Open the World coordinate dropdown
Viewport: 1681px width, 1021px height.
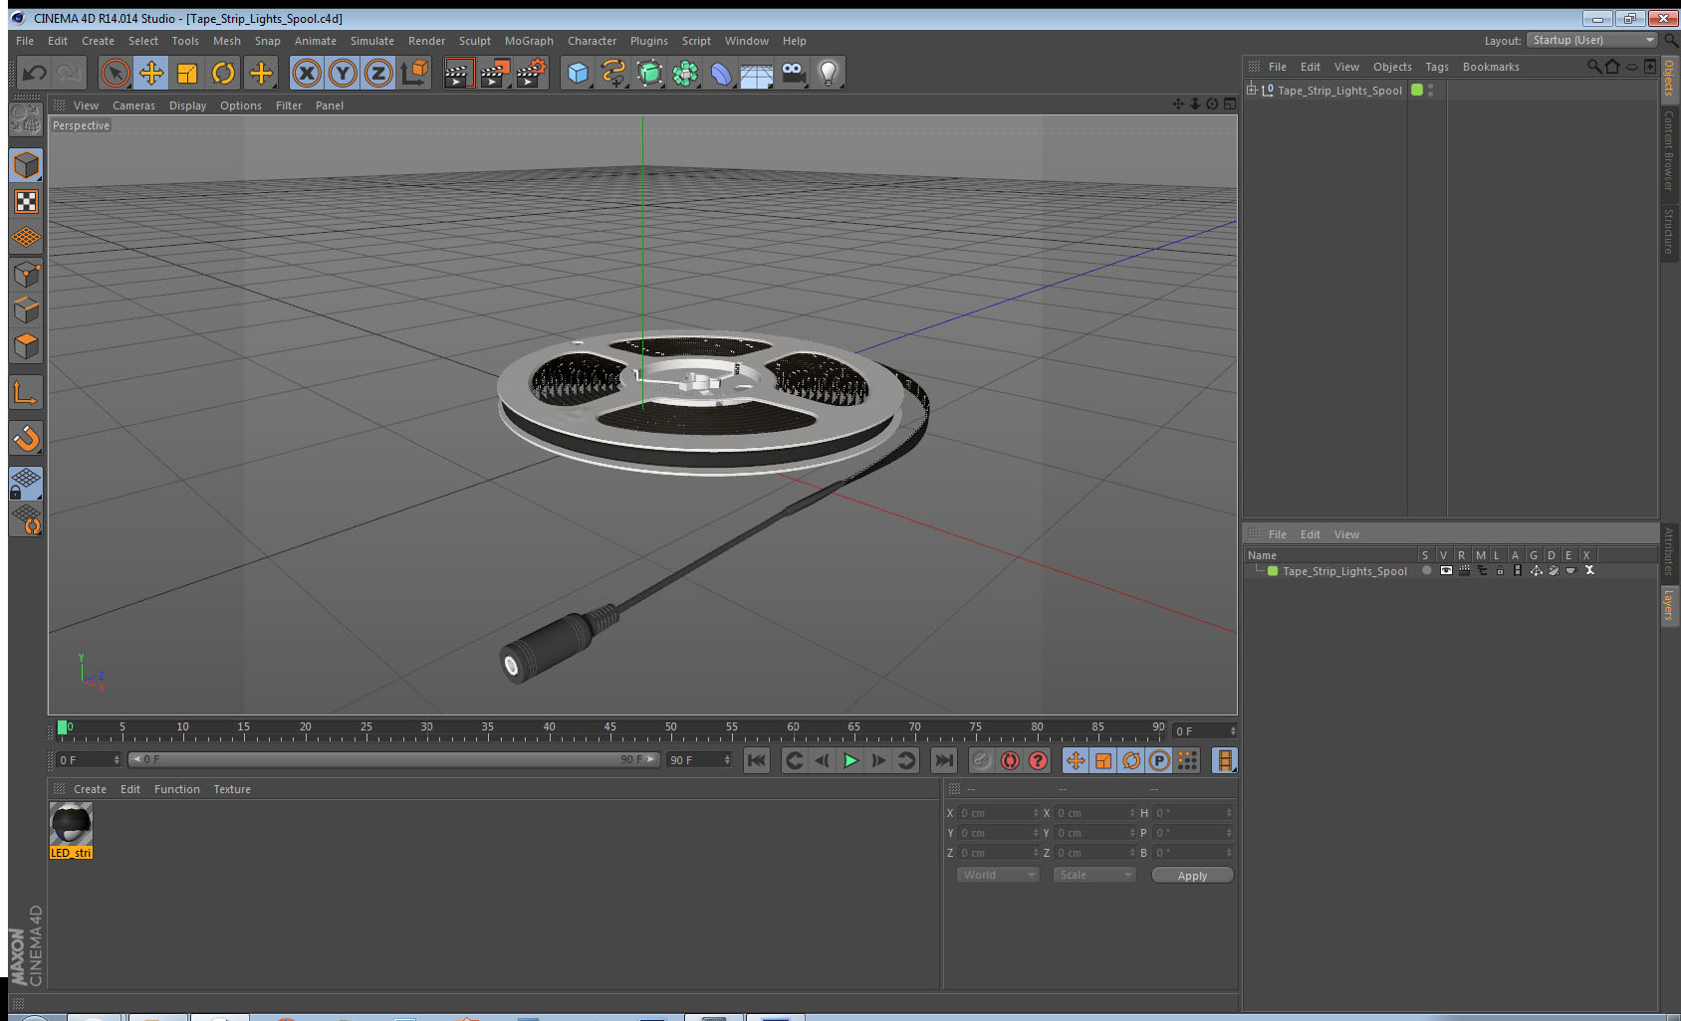pos(998,875)
